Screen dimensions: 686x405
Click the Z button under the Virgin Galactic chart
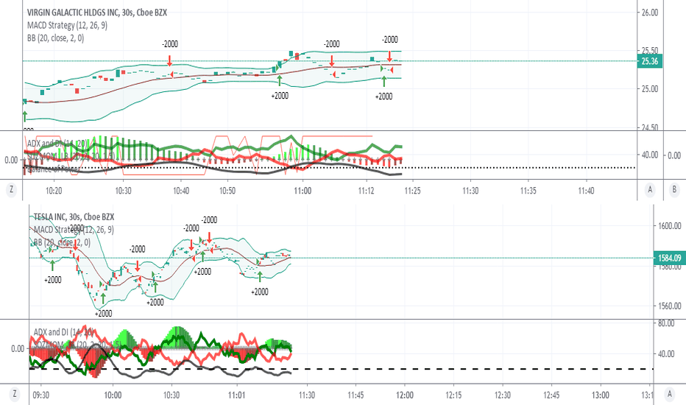11,189
